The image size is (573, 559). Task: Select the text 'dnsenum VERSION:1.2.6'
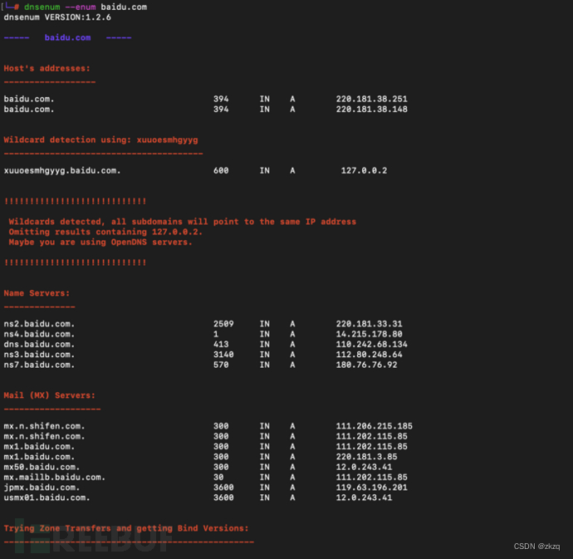tap(57, 17)
